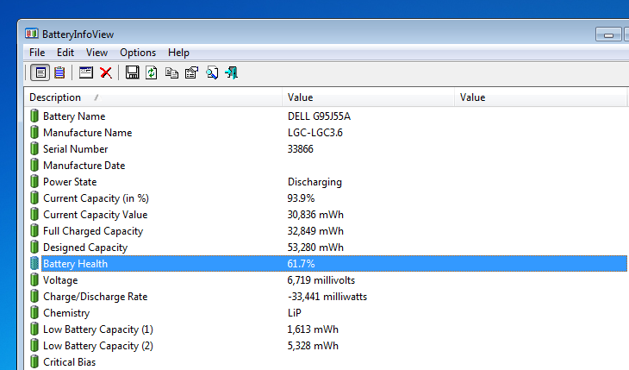This screenshot has height=370, width=629.
Task: Minimize the BatteryInfoView window
Action: click(x=608, y=34)
